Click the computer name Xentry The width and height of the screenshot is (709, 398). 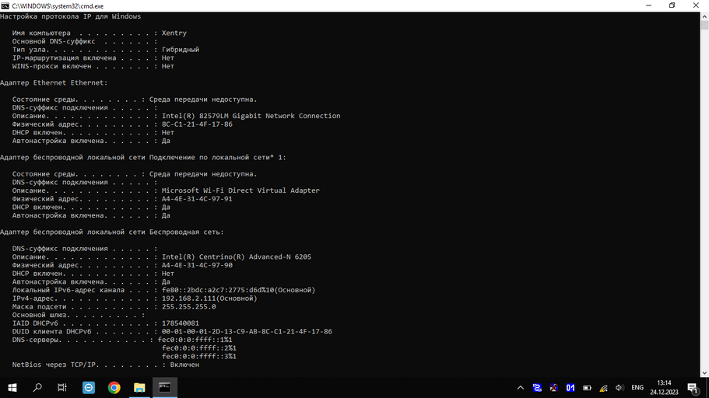pos(174,33)
